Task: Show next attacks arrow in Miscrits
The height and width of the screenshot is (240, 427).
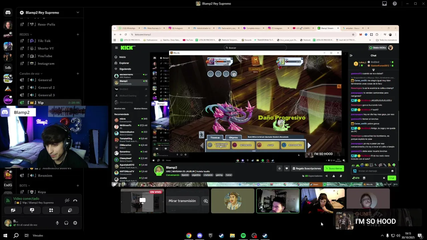Action: (x=309, y=145)
